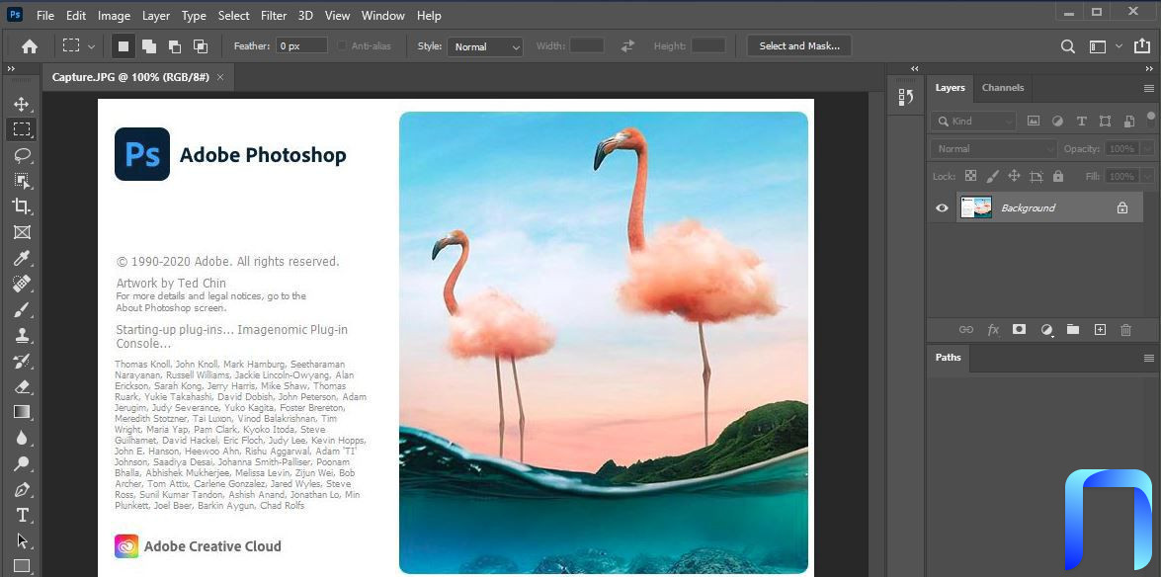Create a new layer
The image size is (1161, 577).
coord(1101,330)
